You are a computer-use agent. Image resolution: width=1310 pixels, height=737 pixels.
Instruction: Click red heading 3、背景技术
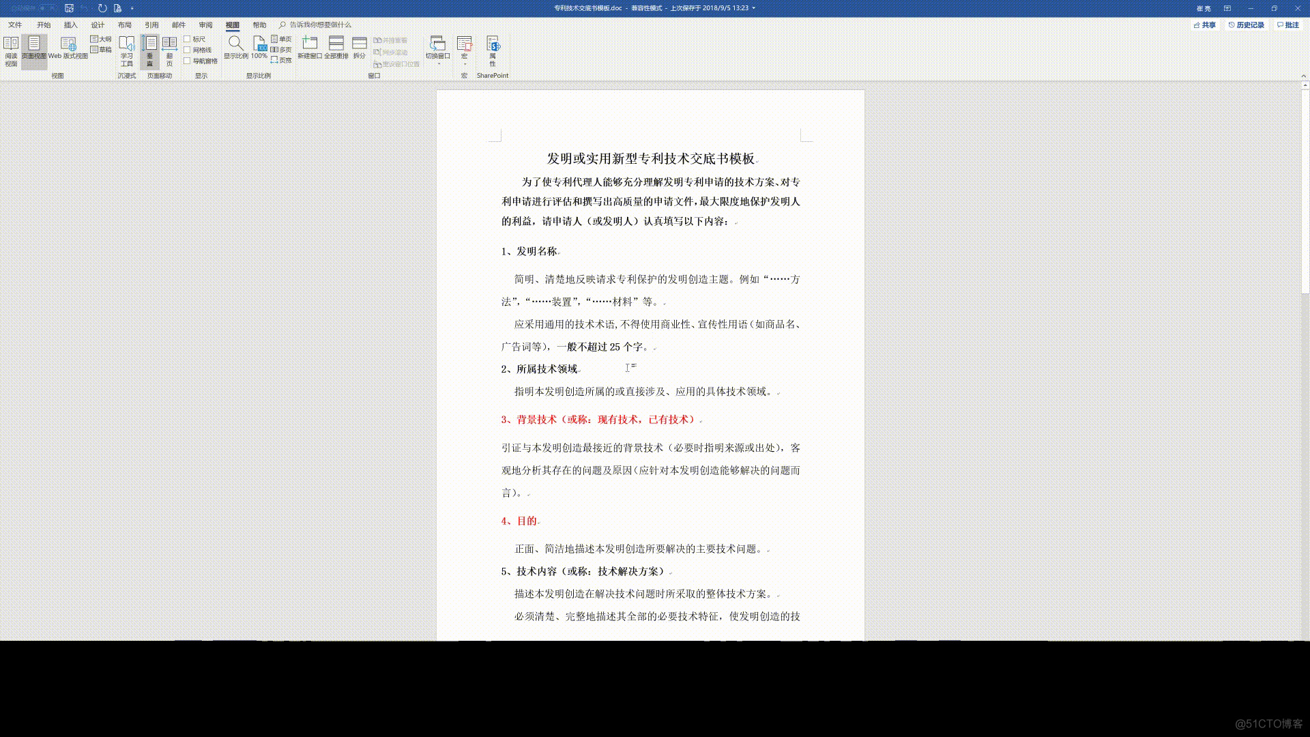(598, 420)
